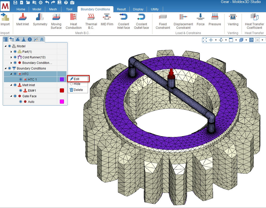This screenshot has width=266, height=208.
Task: Switch to the Mesh ribbon tab
Action: (x=53, y=9)
